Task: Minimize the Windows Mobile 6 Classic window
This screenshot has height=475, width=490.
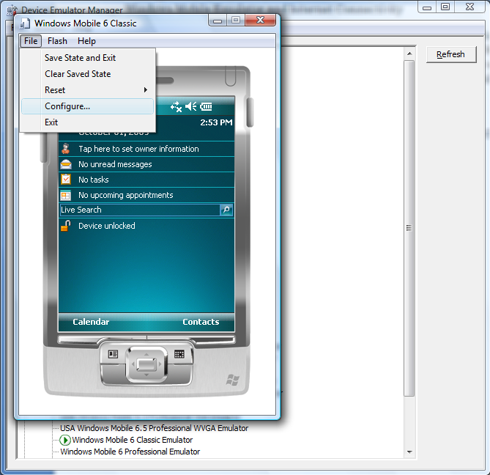Action: click(x=218, y=21)
